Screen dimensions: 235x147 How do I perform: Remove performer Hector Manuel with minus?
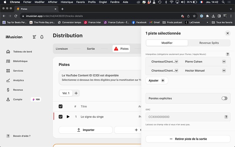224,71
